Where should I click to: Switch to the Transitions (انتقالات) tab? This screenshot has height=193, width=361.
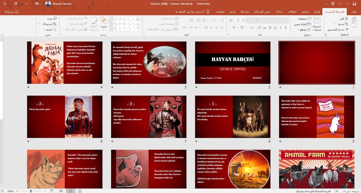coord(292,12)
